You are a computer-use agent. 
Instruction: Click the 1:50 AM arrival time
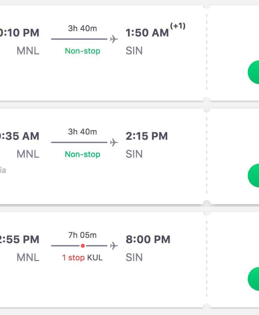click(x=147, y=33)
